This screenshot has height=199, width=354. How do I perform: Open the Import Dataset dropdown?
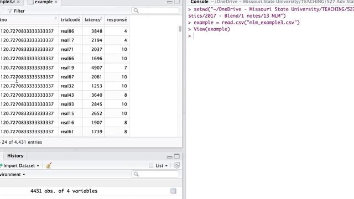pyautogui.click(x=20, y=166)
